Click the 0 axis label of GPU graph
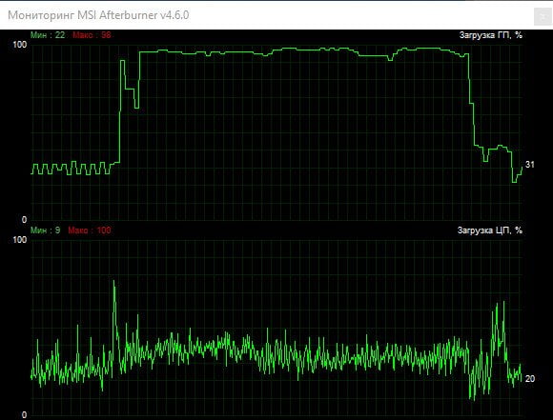 [x=24, y=220]
